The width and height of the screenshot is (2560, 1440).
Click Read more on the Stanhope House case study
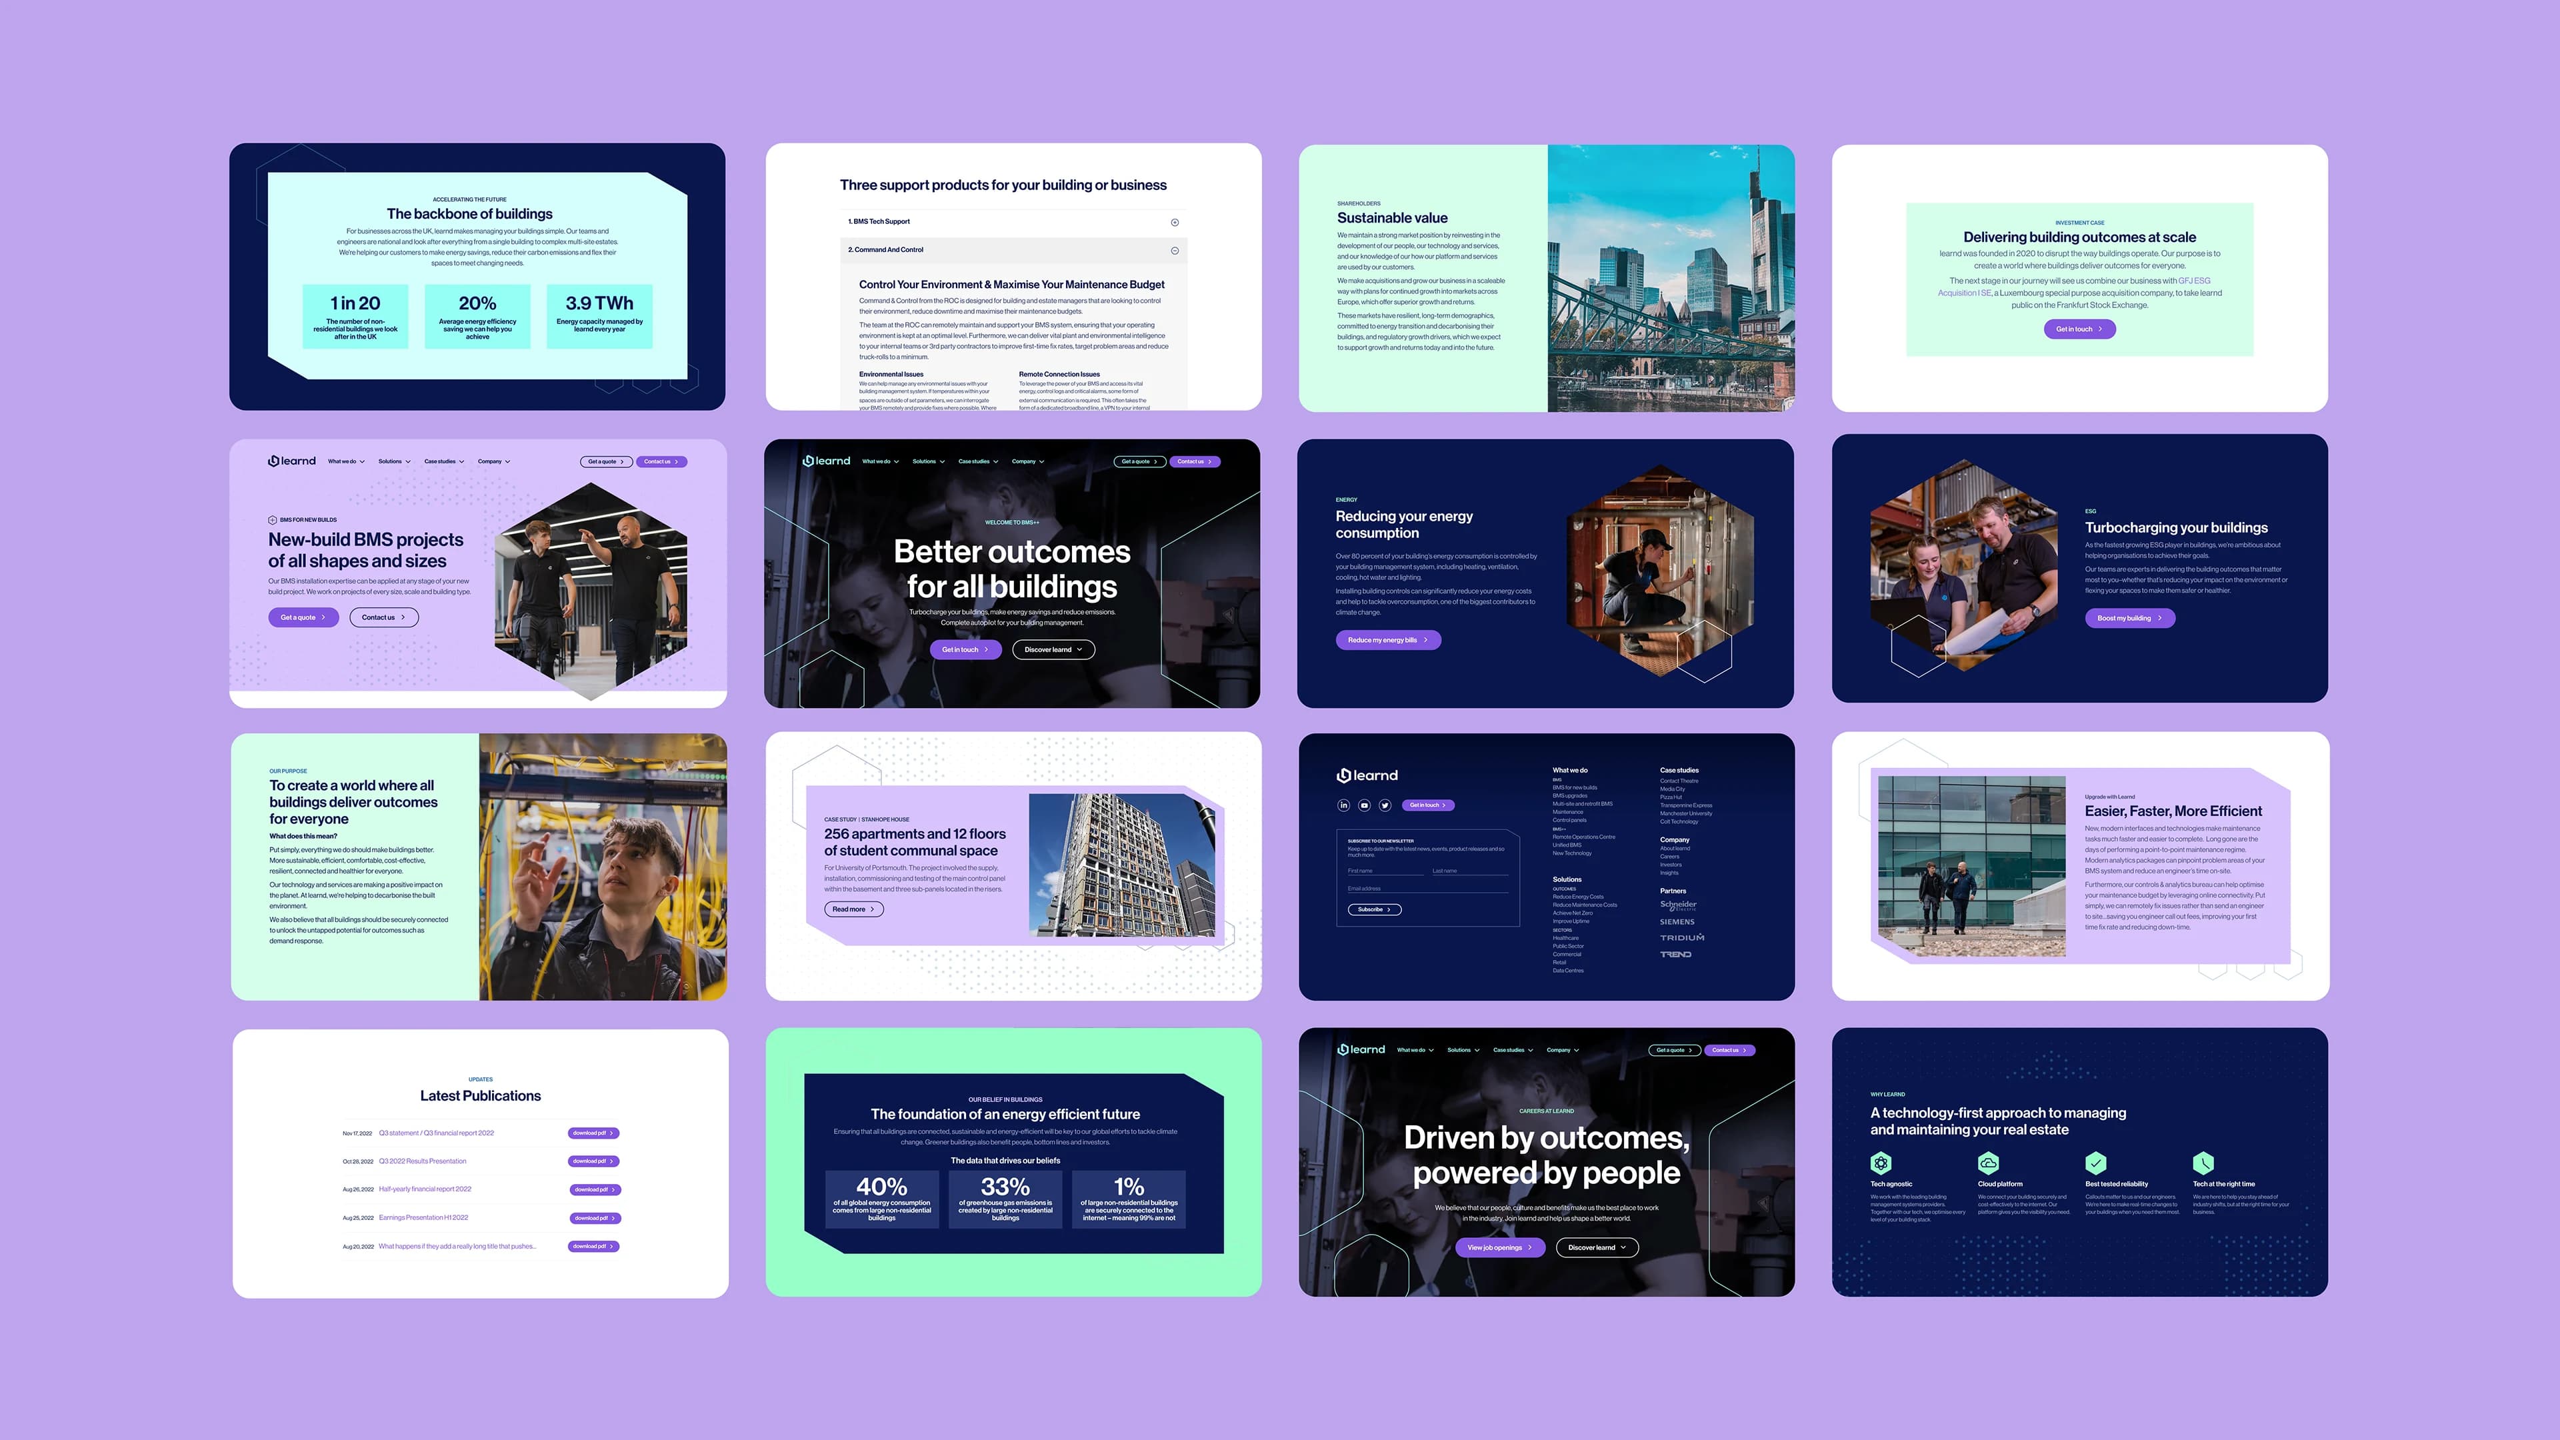coord(853,909)
